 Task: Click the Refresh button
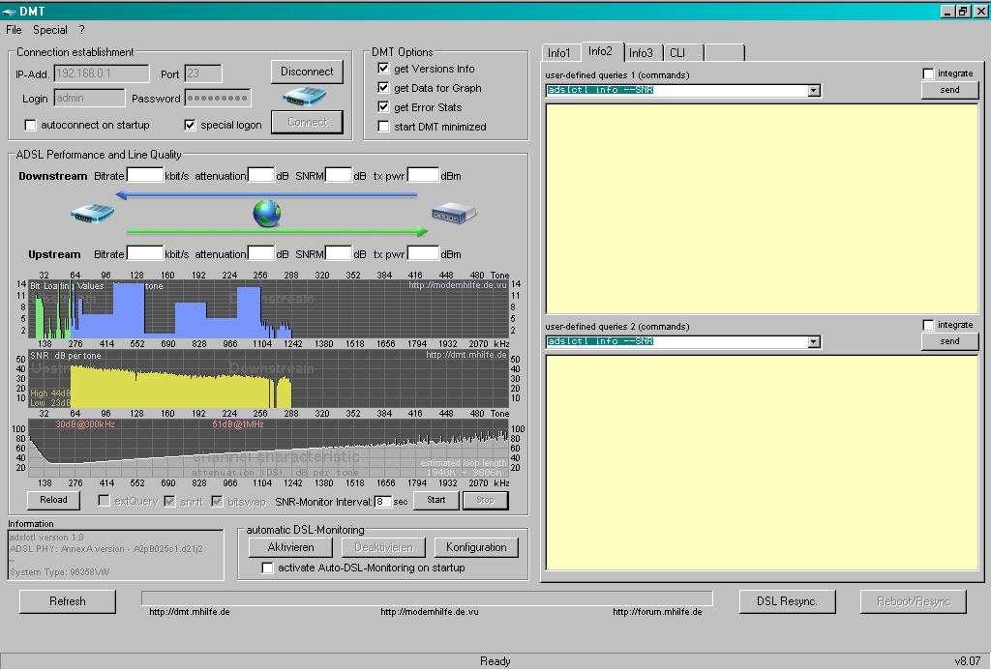click(x=68, y=601)
